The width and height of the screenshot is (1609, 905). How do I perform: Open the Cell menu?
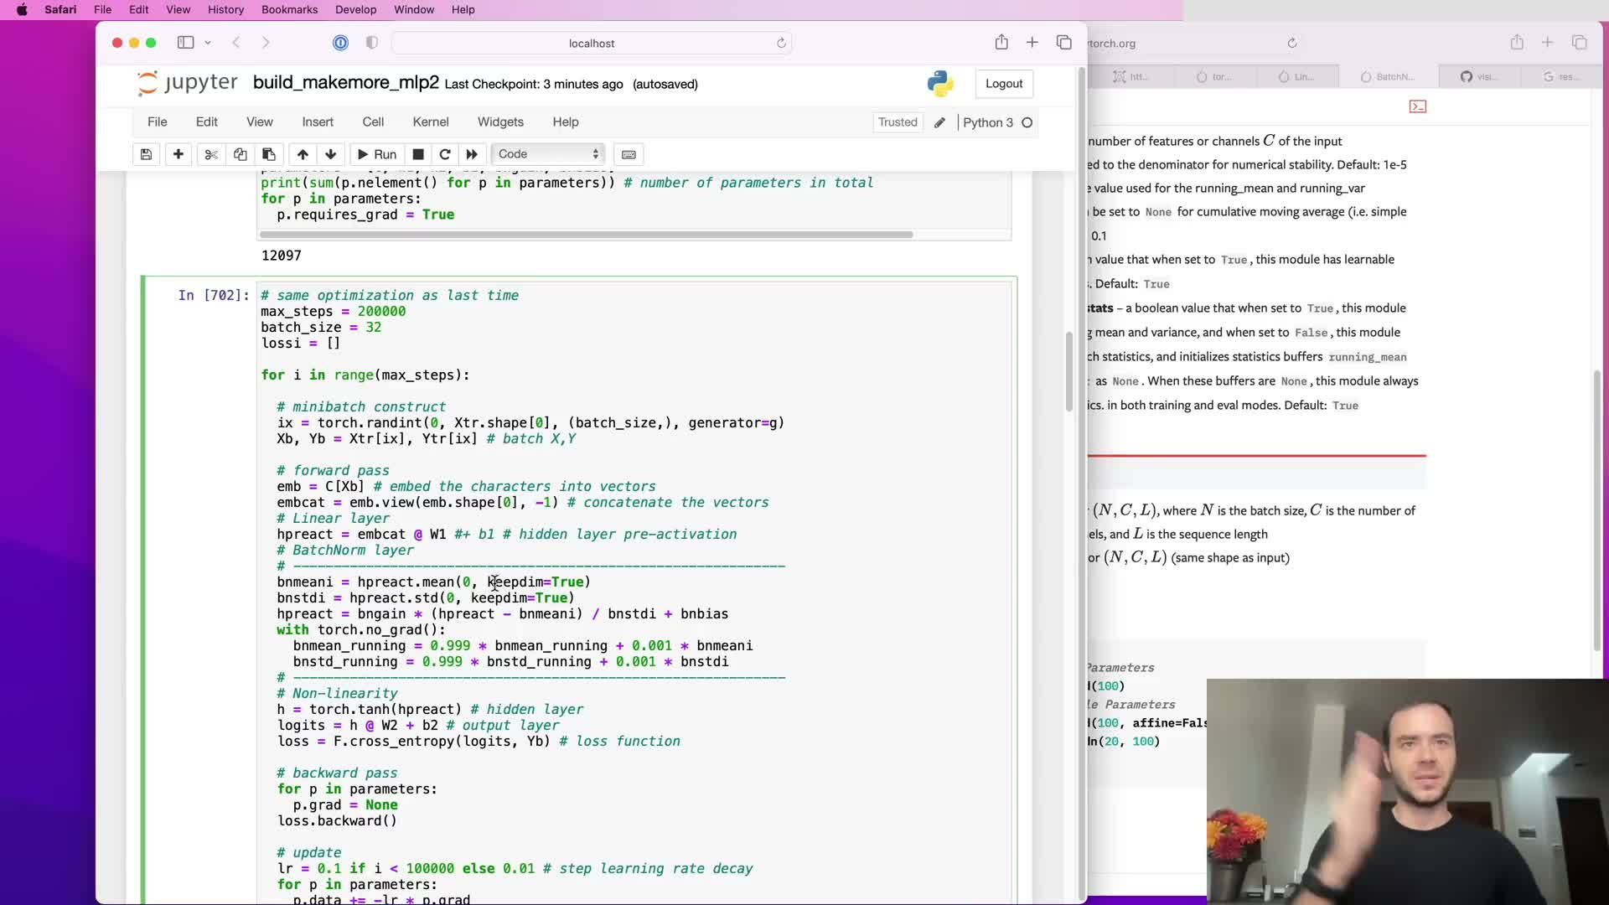click(373, 122)
